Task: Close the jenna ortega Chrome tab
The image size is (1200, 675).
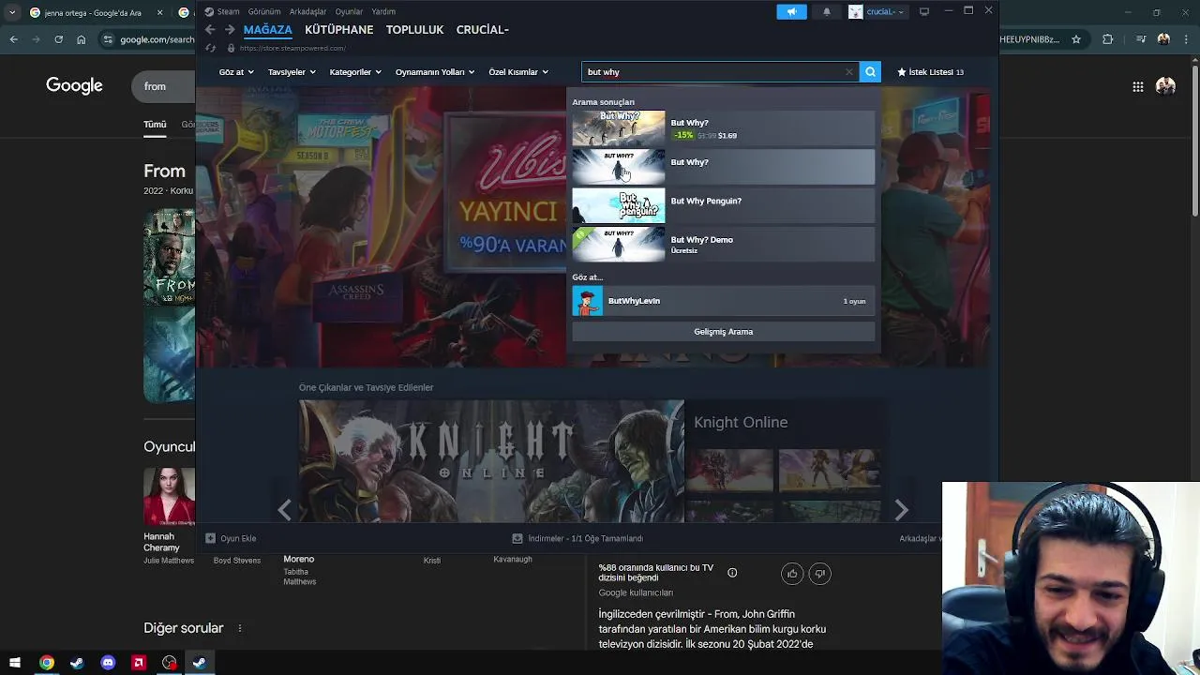Action: [159, 13]
